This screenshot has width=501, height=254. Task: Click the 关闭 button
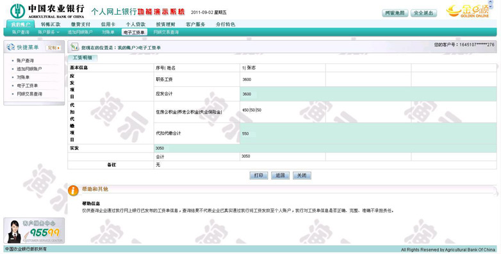pyautogui.click(x=302, y=176)
